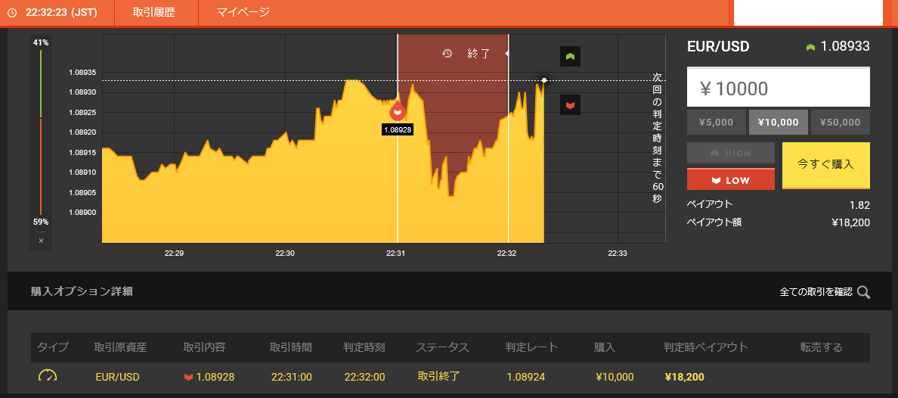Click the green up arrow beside 1.08933
This screenshot has width=898, height=398.
[810, 47]
